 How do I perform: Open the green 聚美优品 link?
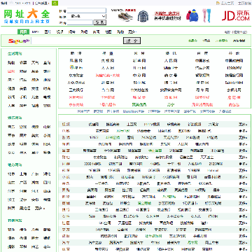pyautogui.click(x=139, y=105)
